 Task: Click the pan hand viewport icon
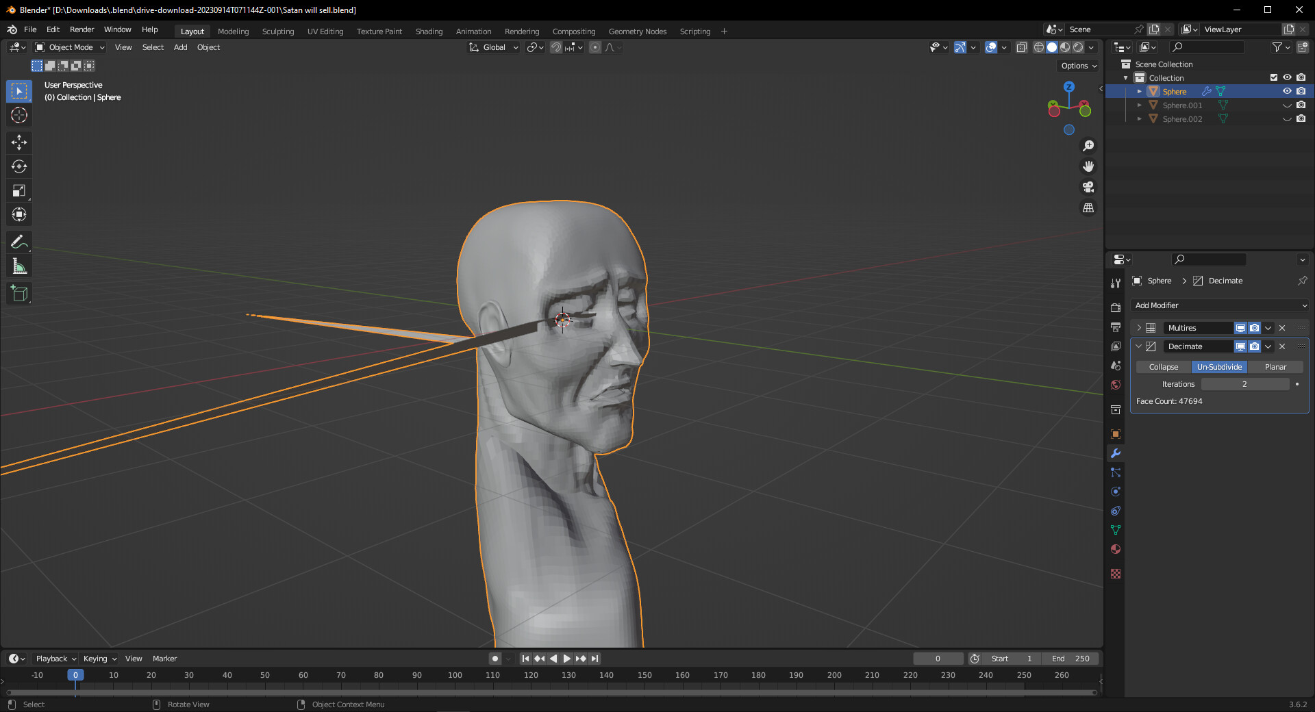[1088, 166]
